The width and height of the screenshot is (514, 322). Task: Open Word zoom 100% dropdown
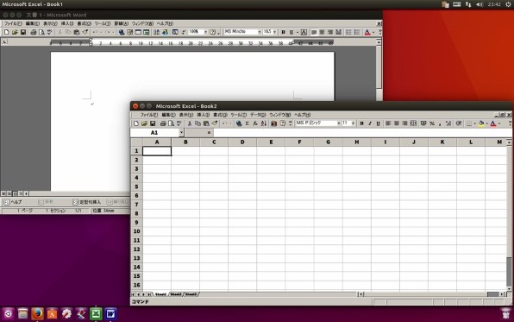[x=206, y=32]
